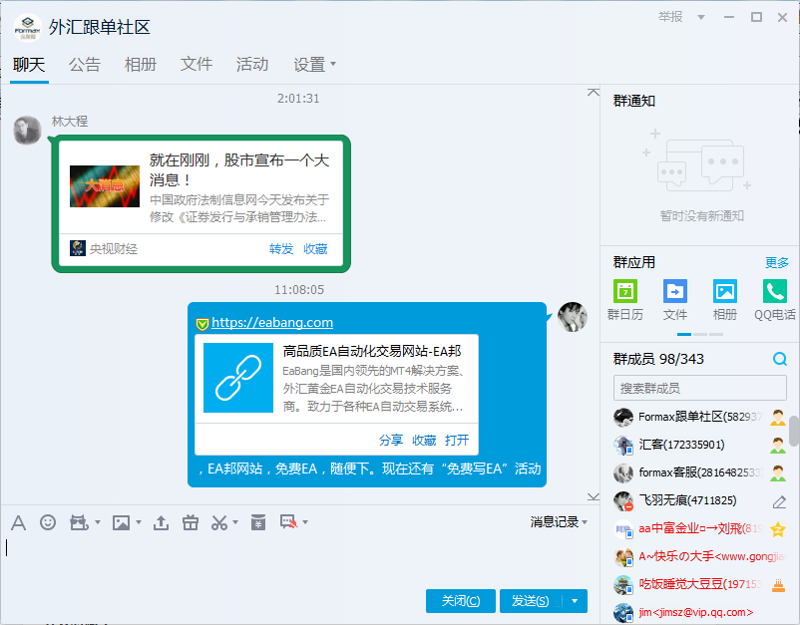Screen dimensions: 800x625
Task: Click owner badge next to Formax跟单社区
Action: click(x=778, y=418)
